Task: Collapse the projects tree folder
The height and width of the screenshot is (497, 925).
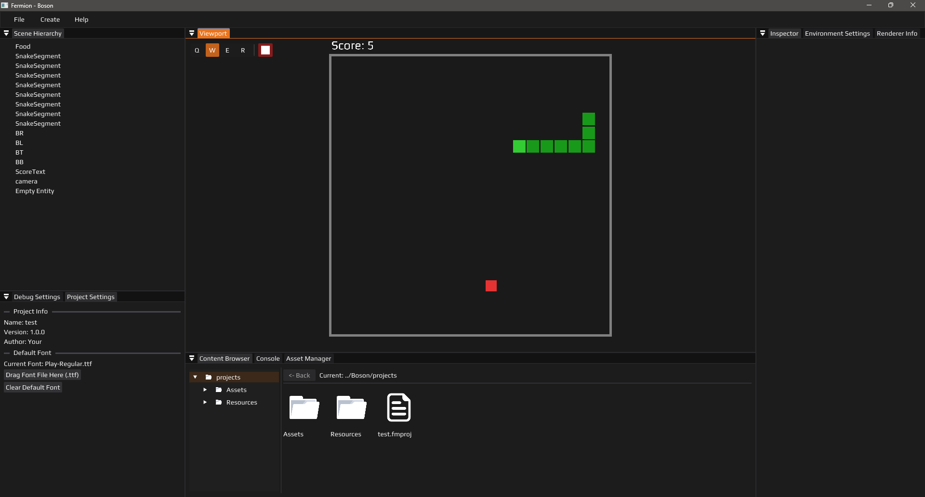Action: 195,377
